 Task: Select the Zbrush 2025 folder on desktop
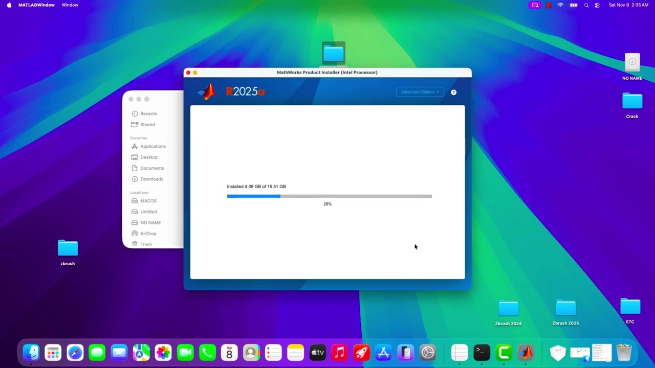[565, 308]
